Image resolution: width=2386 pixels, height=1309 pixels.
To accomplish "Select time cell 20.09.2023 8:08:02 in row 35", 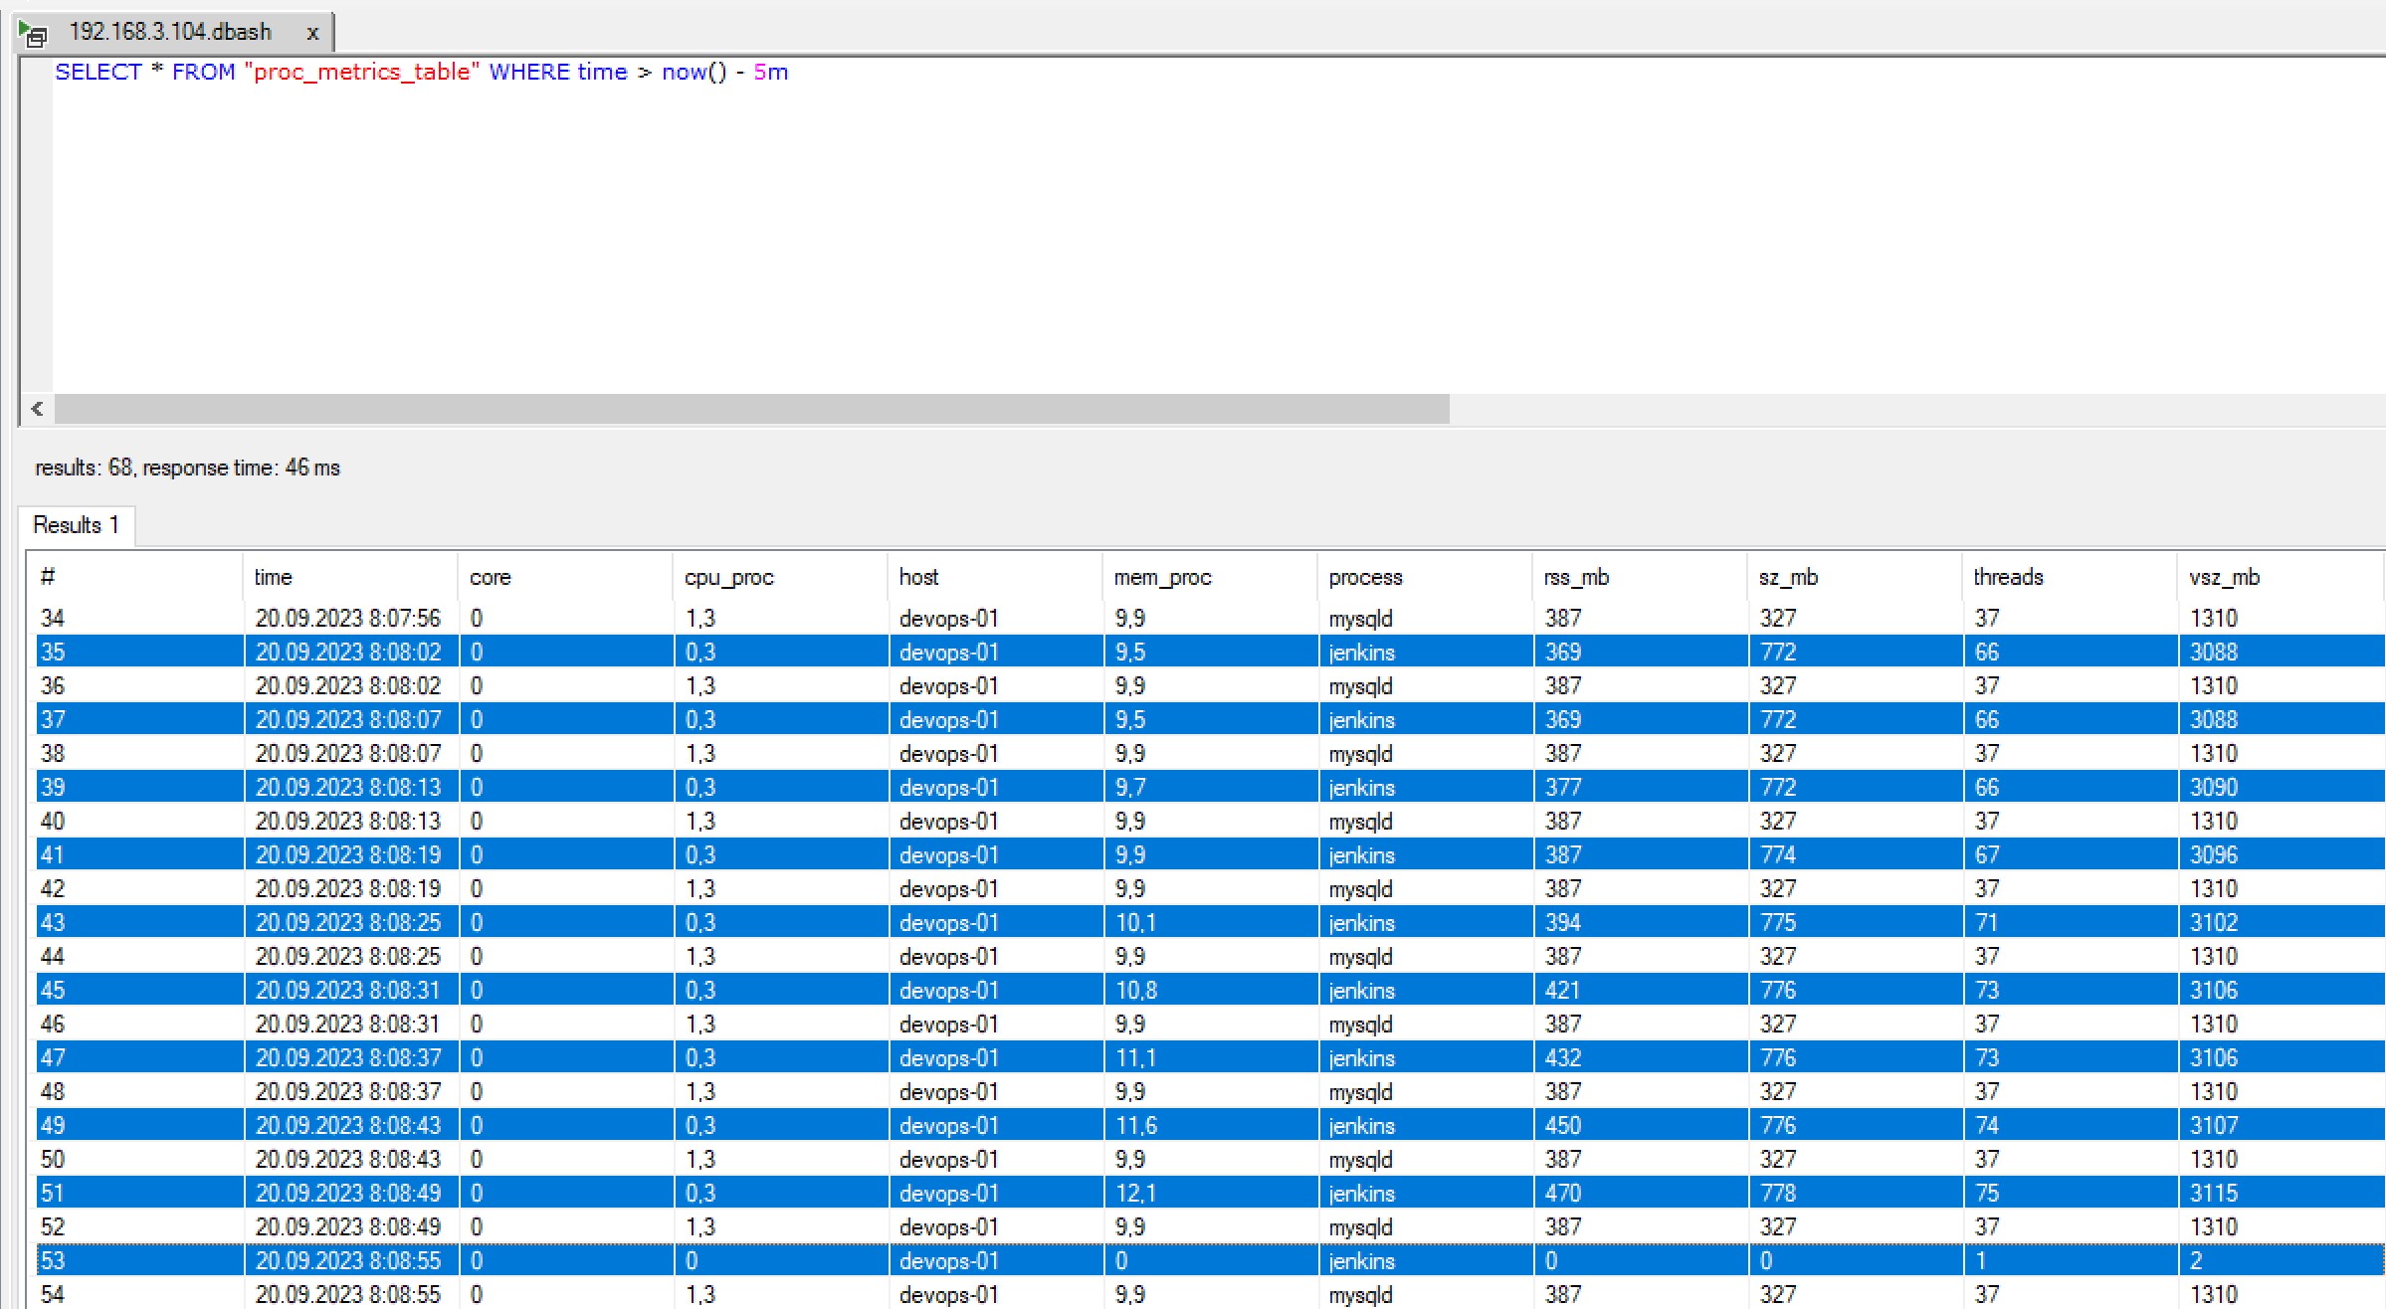I will pos(347,652).
